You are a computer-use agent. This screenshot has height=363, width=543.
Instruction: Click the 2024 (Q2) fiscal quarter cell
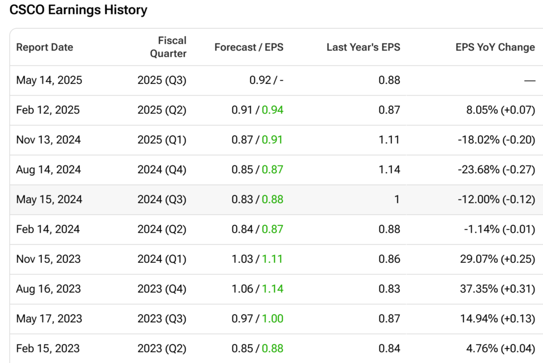pyautogui.click(x=162, y=229)
